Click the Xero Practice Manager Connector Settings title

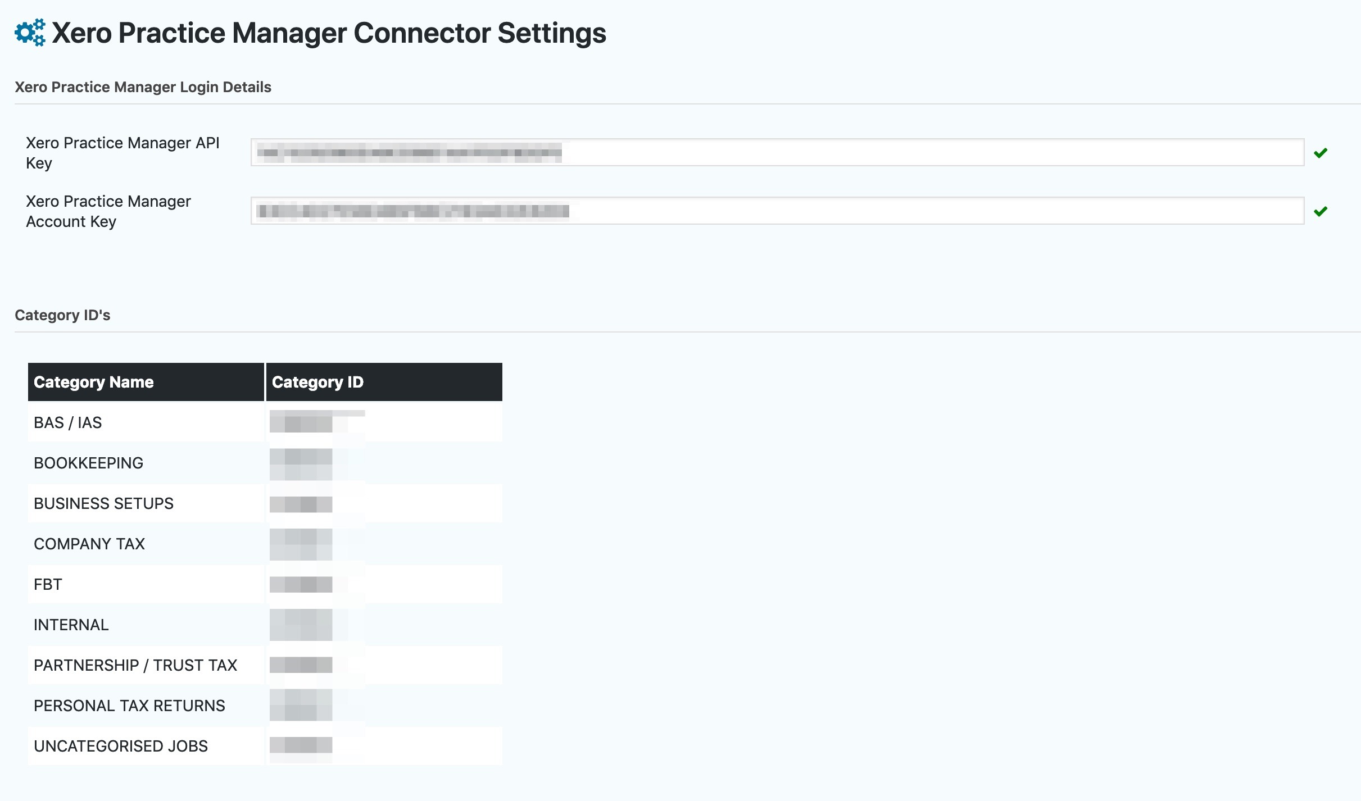tap(329, 33)
